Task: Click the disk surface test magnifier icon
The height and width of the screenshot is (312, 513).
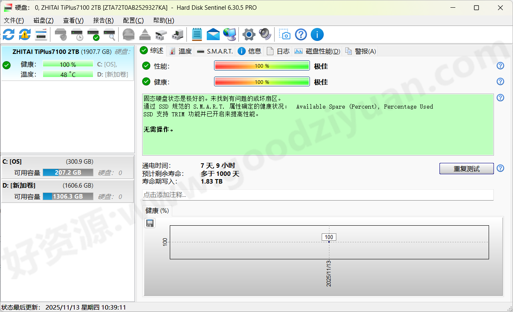Action: click(x=110, y=34)
